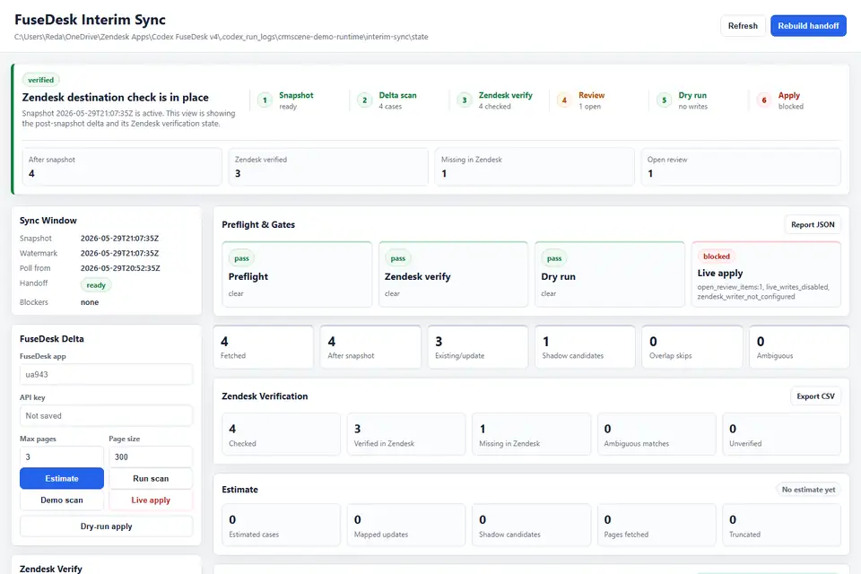The height and width of the screenshot is (574, 861).
Task: Click the red Live apply button
Action: click(151, 500)
